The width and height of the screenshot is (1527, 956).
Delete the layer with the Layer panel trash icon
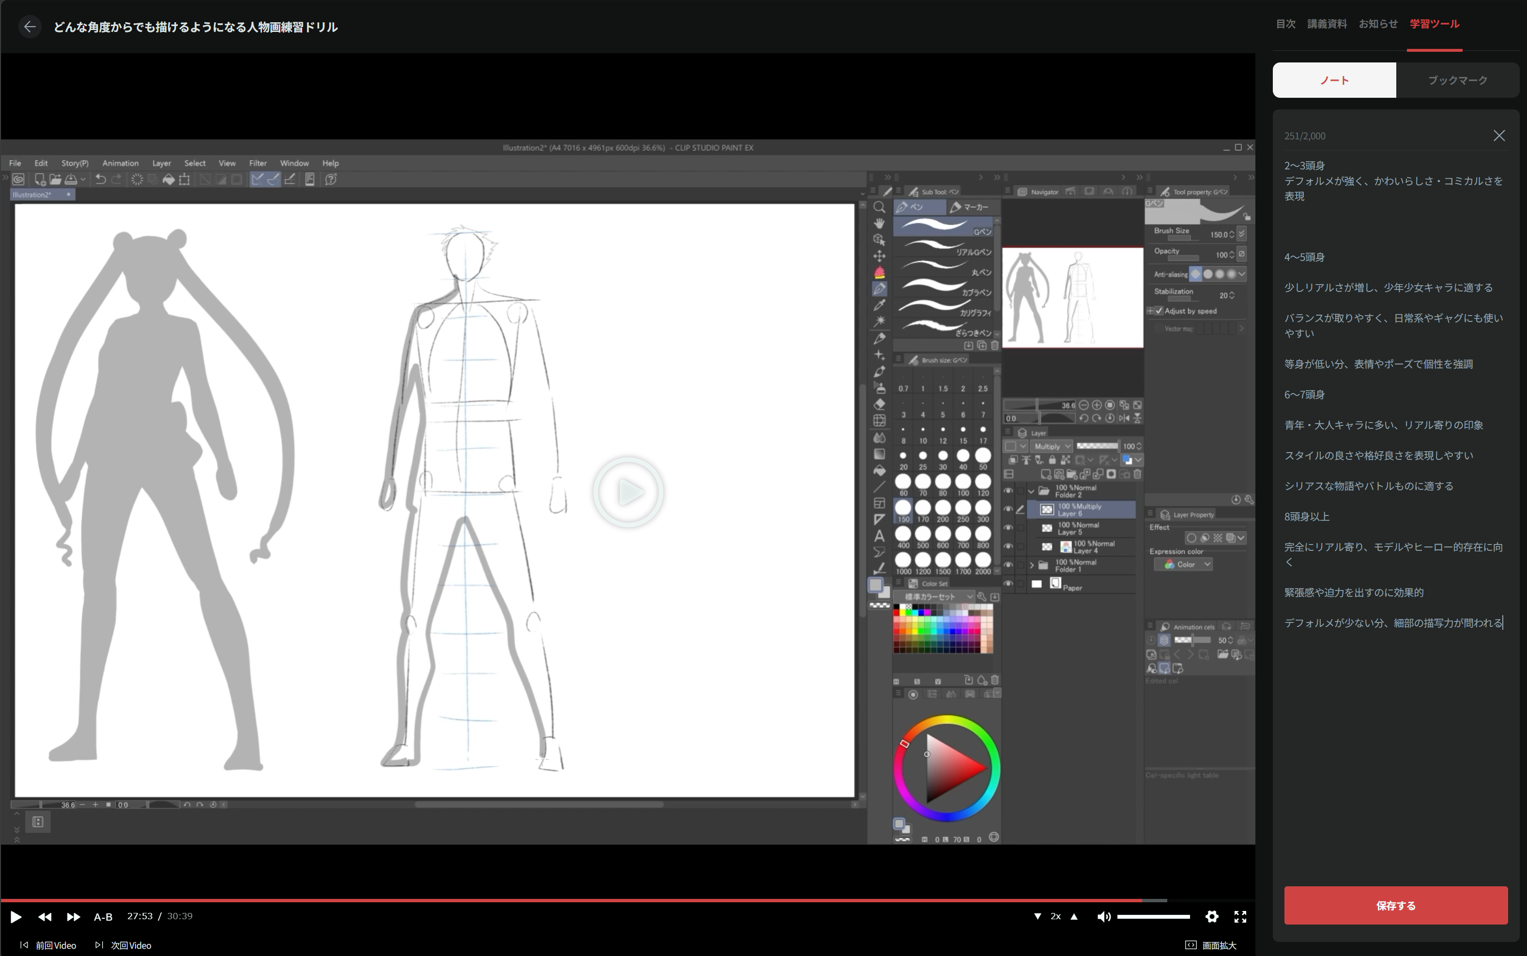(x=1137, y=474)
